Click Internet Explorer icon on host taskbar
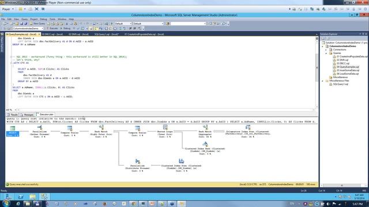The width and height of the screenshot is (369, 207). [x=18, y=204]
